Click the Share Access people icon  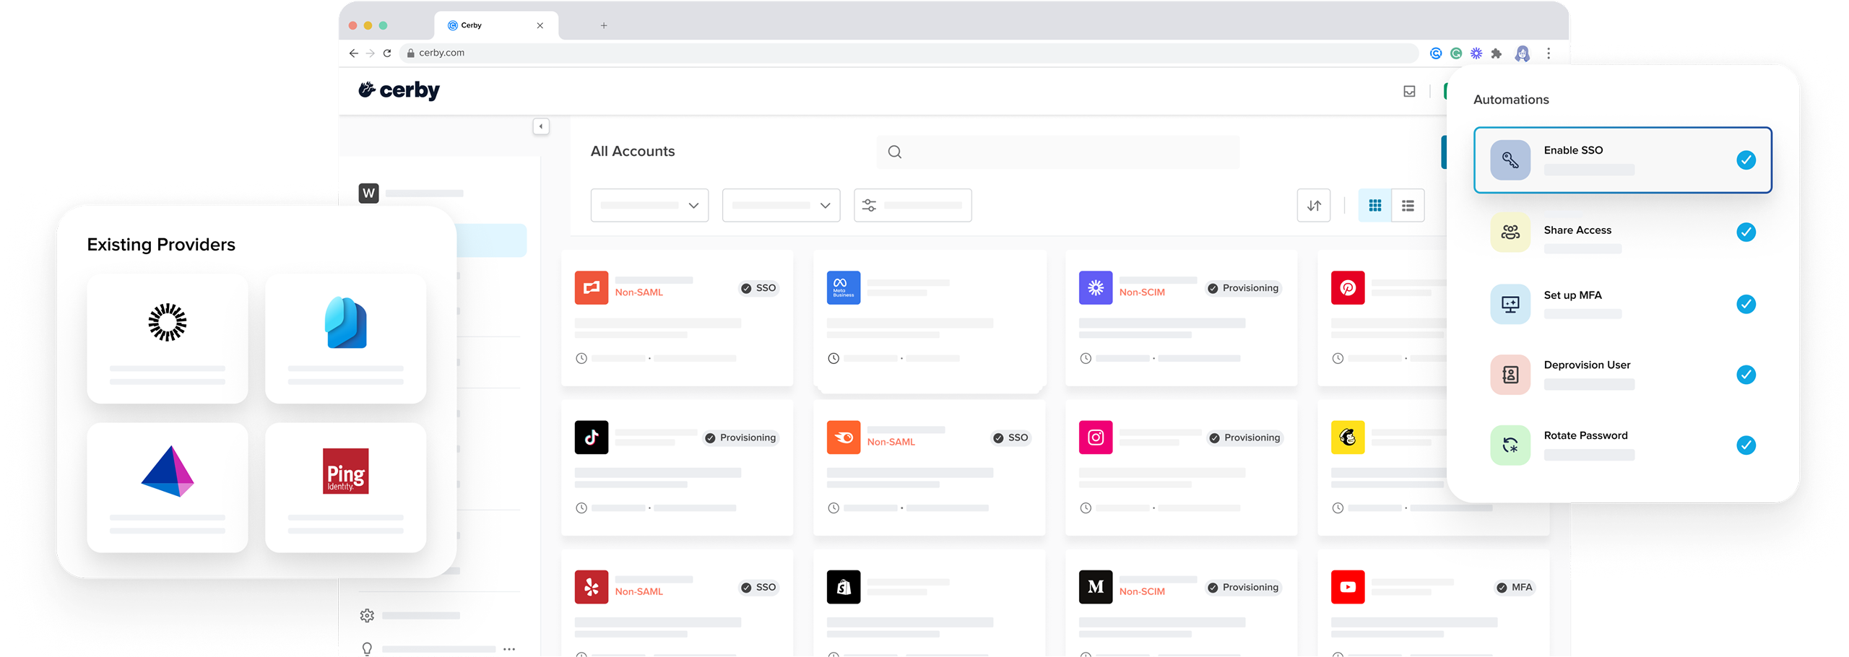(x=1510, y=232)
